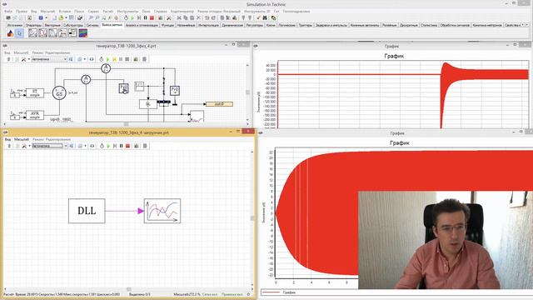This screenshot has width=533, height=300.
Task: Open the save icon dropdown arrow in main toolbar
Action: pyautogui.click(x=46, y=17)
